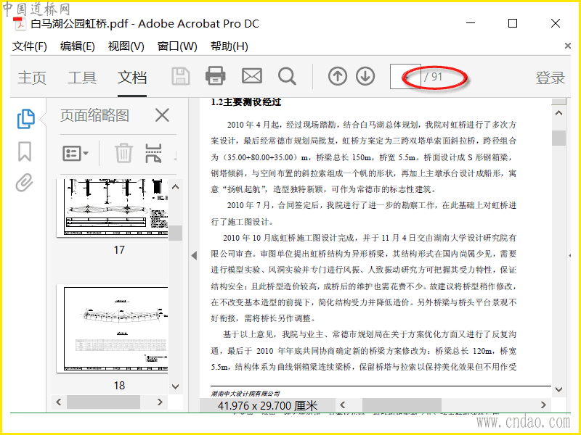Click total page count / 91

[433, 77]
